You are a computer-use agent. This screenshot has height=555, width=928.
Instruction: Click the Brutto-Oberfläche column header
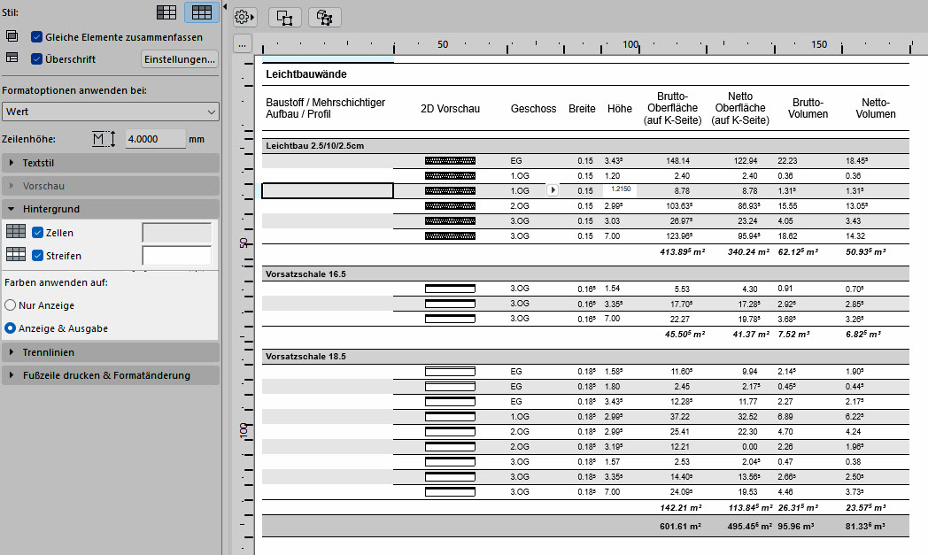coord(672,108)
